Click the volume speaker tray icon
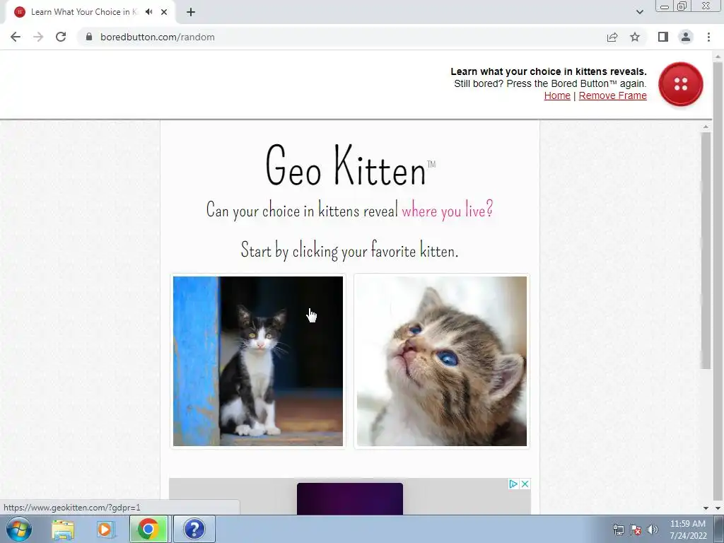This screenshot has height=543, width=724. 653,530
